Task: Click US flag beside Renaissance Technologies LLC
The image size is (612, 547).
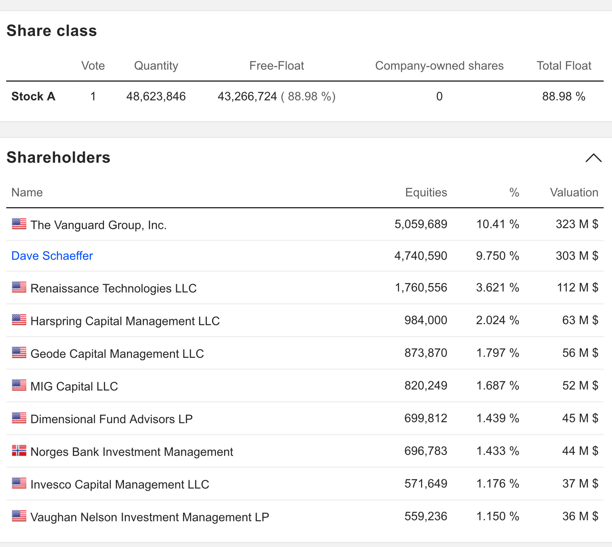Action: 19,287
